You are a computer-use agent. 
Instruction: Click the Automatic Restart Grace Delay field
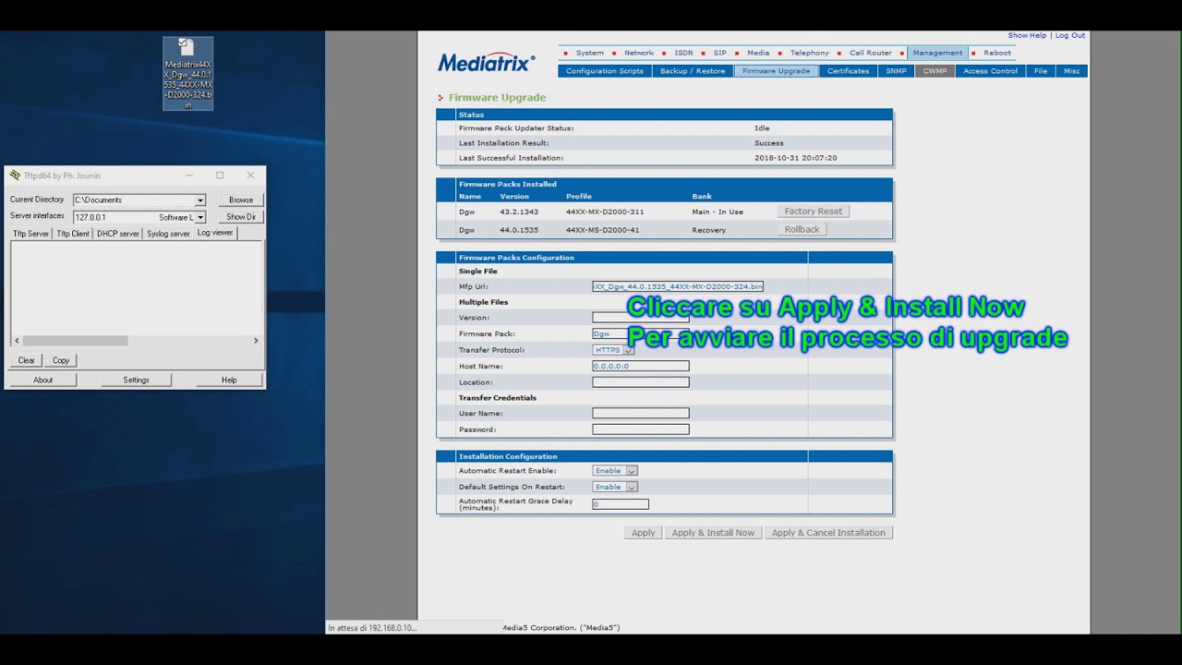tap(621, 504)
